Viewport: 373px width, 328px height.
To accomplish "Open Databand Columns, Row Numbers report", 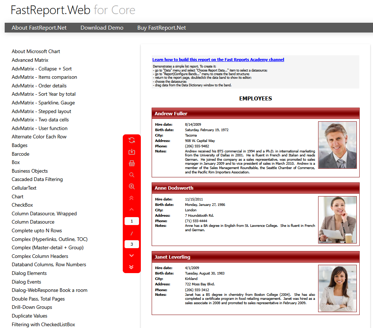I will click(x=49, y=264).
